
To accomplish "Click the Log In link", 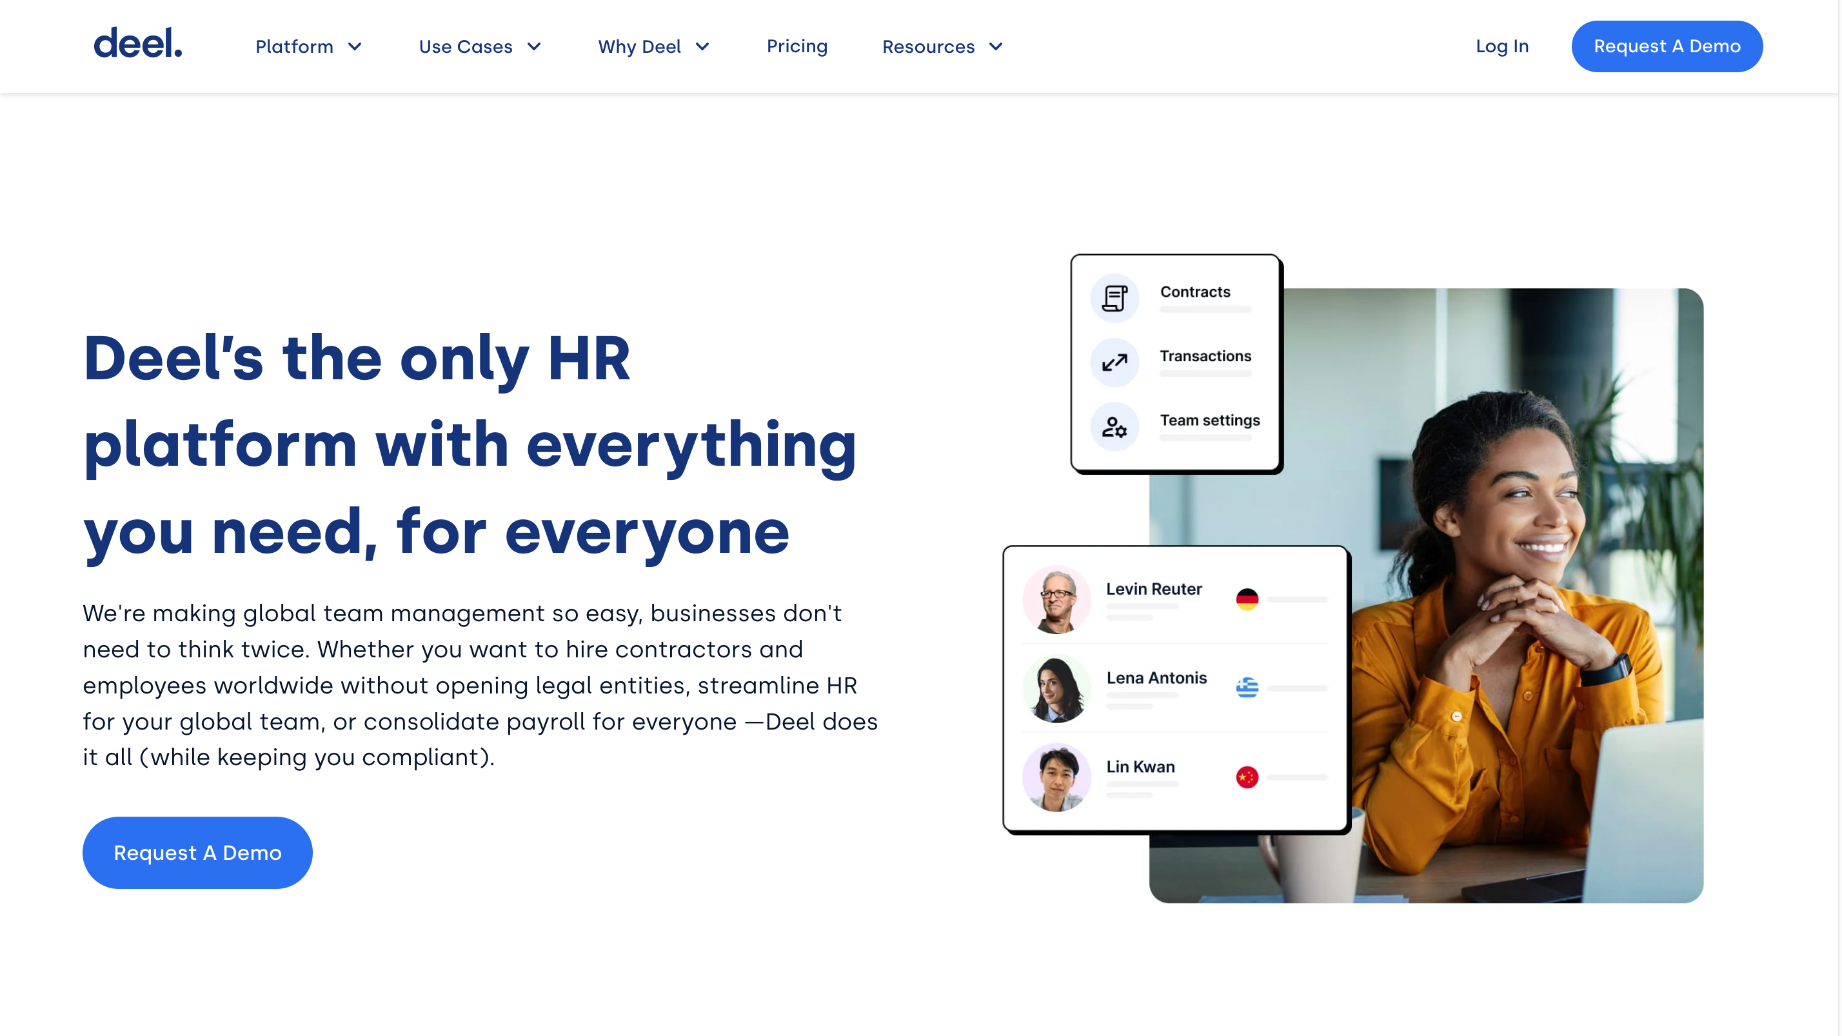I will click(x=1501, y=46).
